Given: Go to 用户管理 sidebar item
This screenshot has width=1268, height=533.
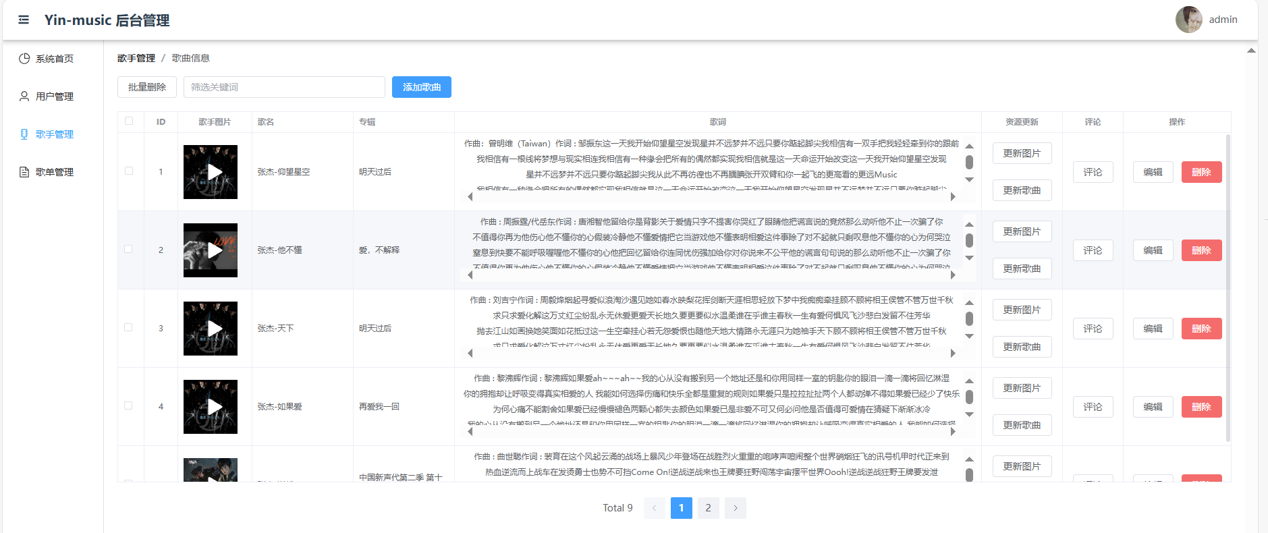Looking at the screenshot, I should click(x=54, y=96).
